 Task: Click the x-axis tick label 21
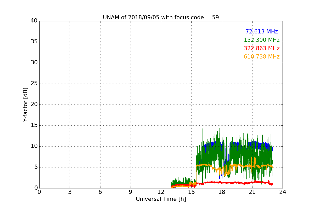tap(252, 192)
